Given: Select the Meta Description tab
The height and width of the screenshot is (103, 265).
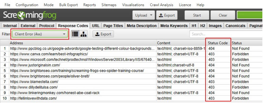Looking at the screenshot, I should coord(142,26).
